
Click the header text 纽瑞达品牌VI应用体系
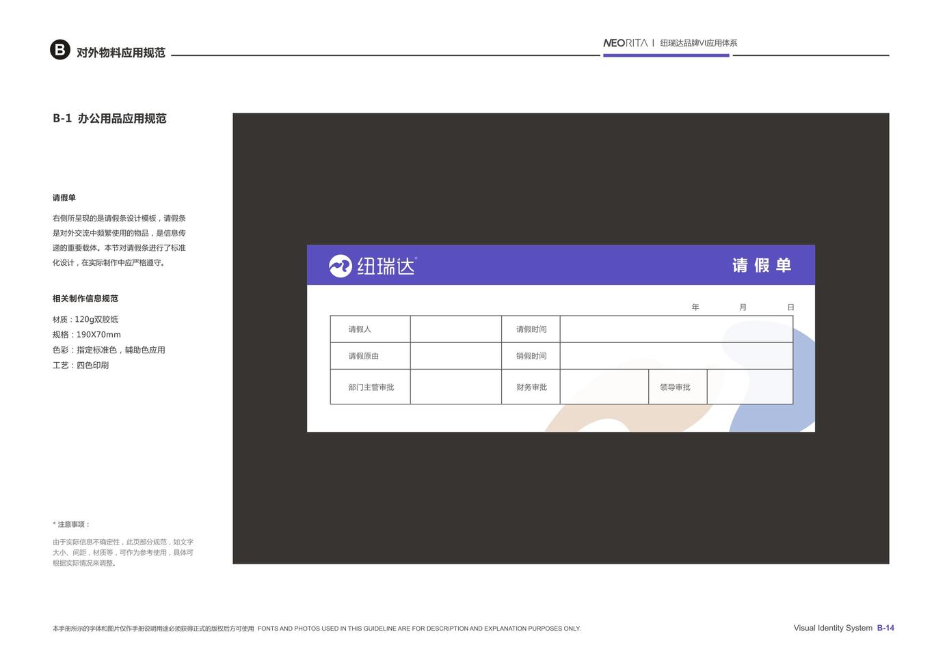(x=699, y=43)
